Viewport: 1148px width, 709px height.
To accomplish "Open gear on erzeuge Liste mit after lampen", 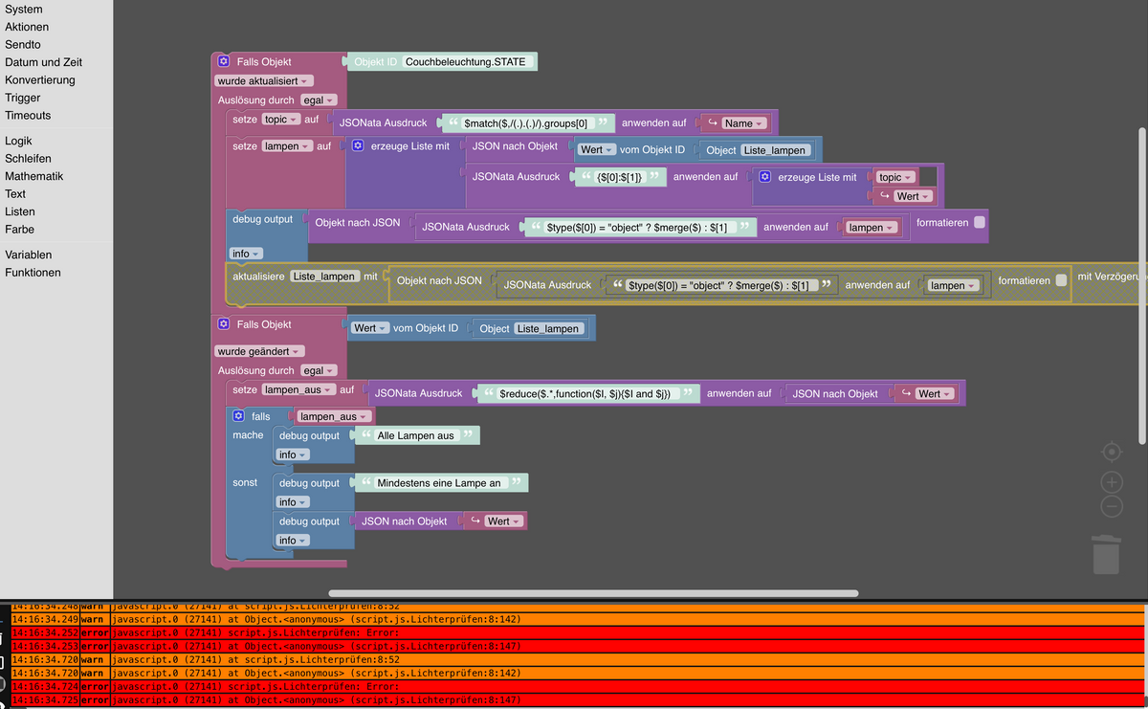I will [x=357, y=146].
